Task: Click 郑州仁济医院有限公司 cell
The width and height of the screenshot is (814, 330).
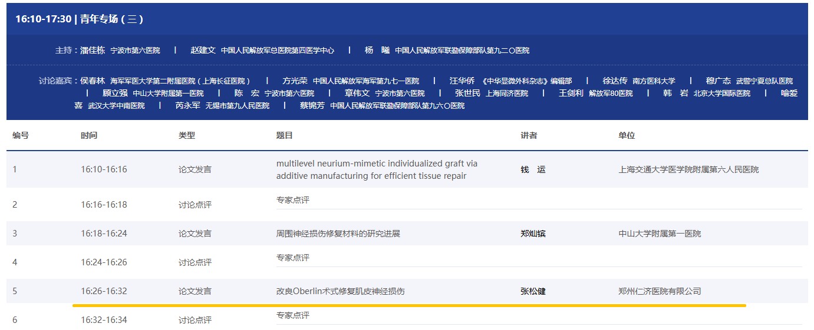Action: pos(660,291)
